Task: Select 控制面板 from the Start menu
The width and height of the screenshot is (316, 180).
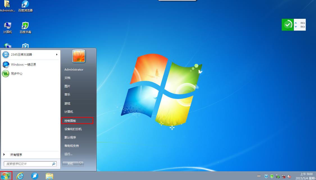Action: [x=71, y=120]
